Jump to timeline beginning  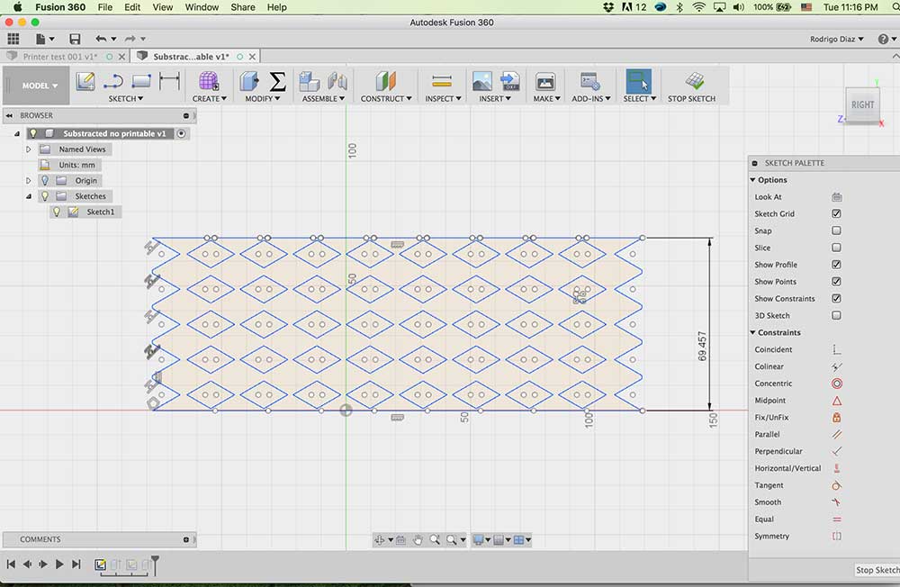pos(11,564)
